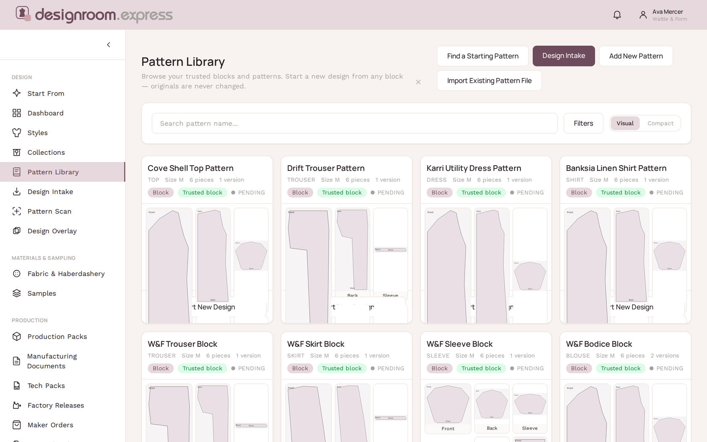Click the Collections icon in sidebar
The height and width of the screenshot is (442, 707).
(17, 152)
